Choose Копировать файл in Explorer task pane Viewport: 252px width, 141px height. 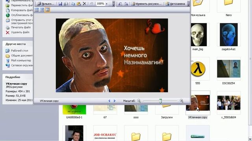[x=22, y=10]
